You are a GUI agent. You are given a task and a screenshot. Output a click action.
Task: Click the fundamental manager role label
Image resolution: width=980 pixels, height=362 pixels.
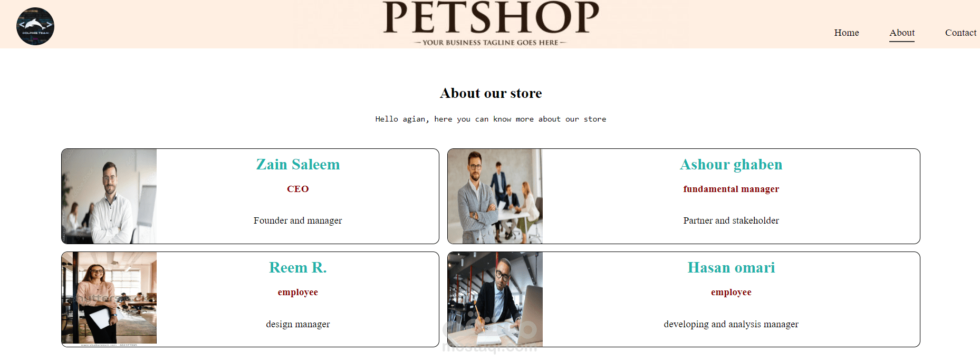point(731,189)
